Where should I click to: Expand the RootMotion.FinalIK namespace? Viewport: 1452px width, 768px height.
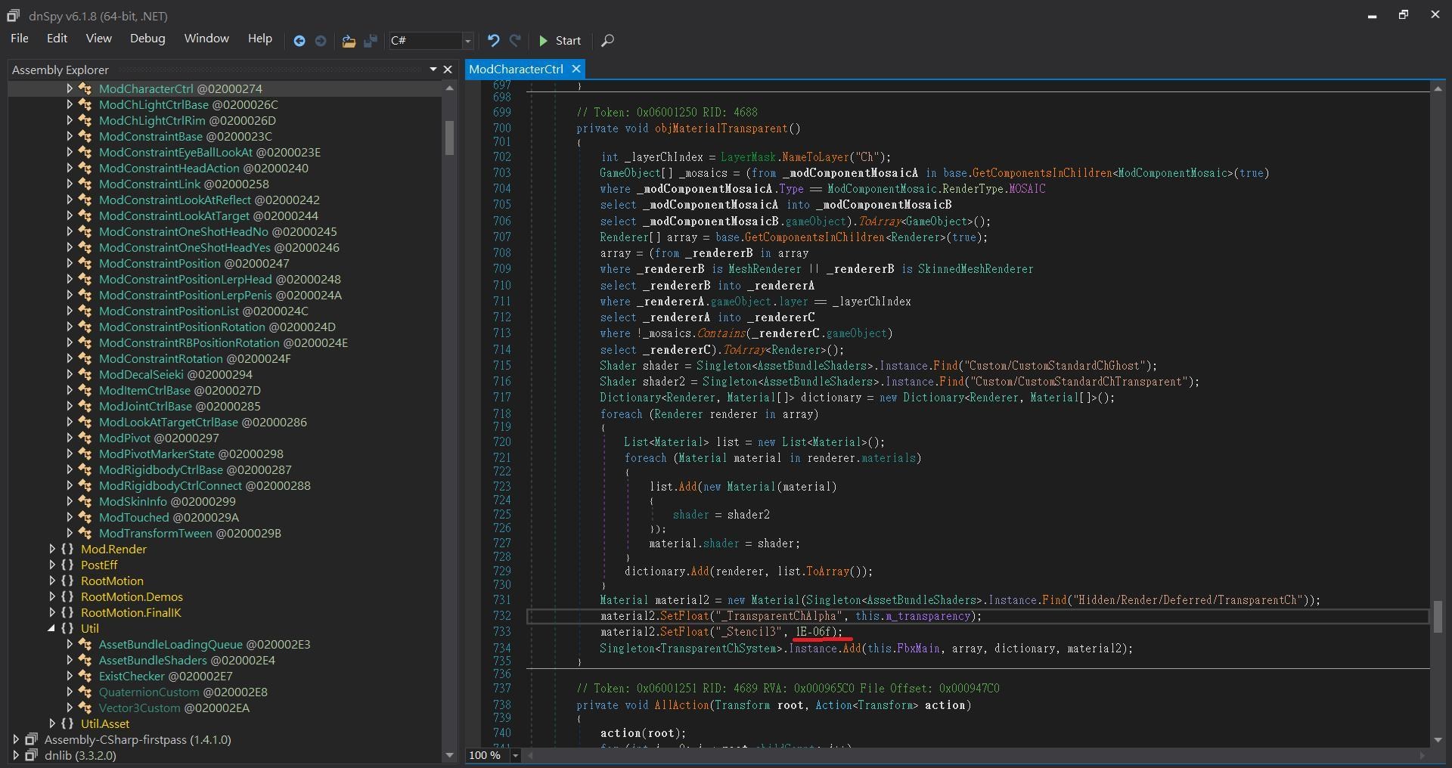click(51, 612)
